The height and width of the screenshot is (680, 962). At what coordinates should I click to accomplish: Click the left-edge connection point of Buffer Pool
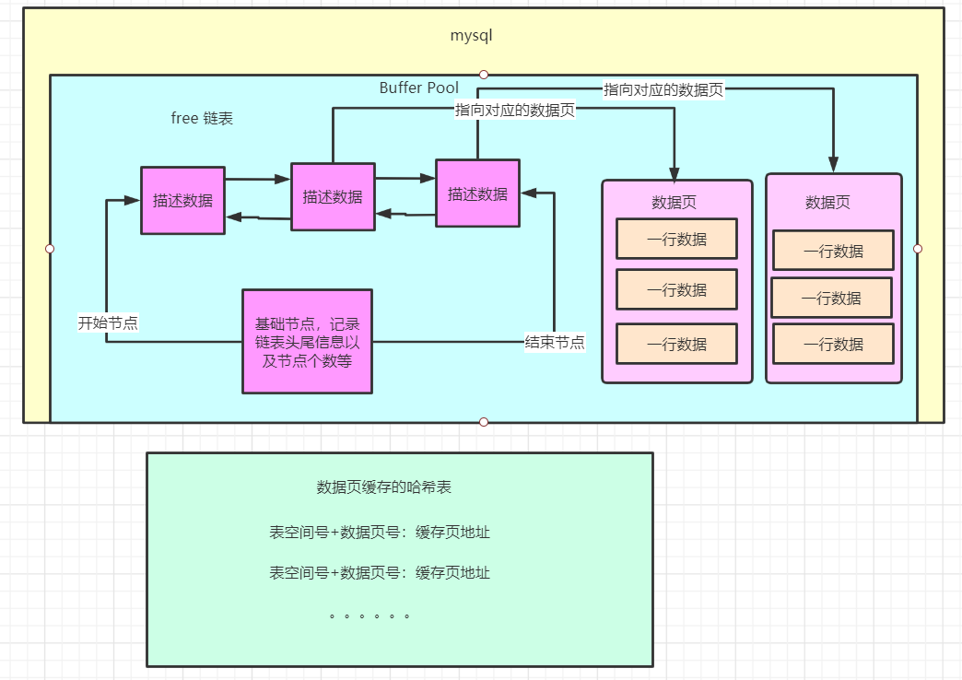50,249
